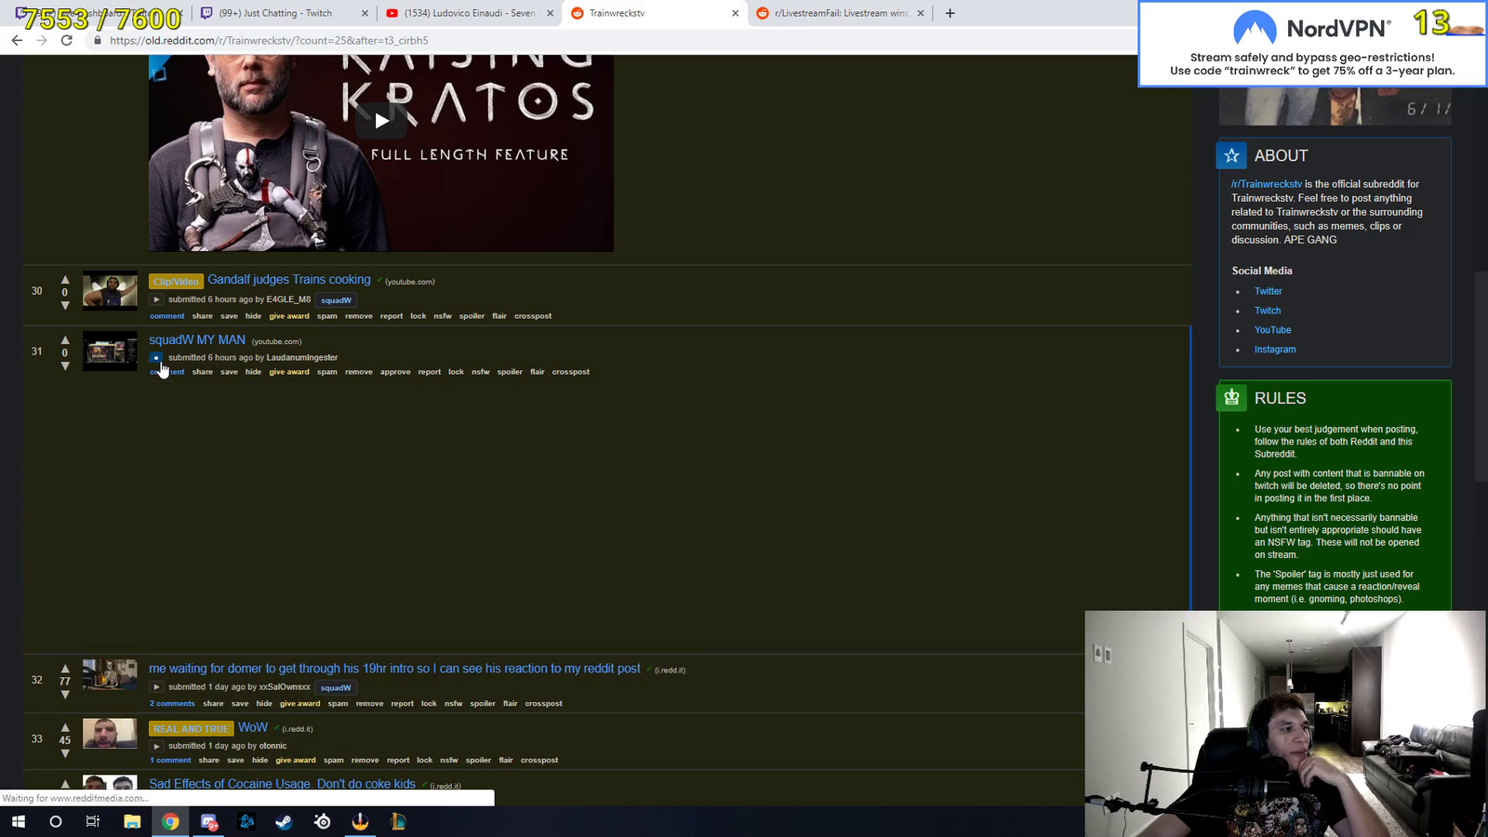
Task: Open League of Legends from the taskbar
Action: (x=398, y=821)
